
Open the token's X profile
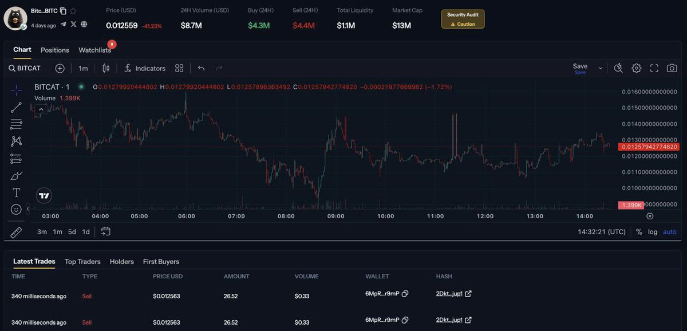click(x=73, y=25)
